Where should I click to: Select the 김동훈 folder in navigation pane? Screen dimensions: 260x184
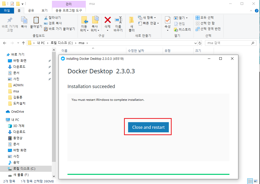tap(18, 97)
